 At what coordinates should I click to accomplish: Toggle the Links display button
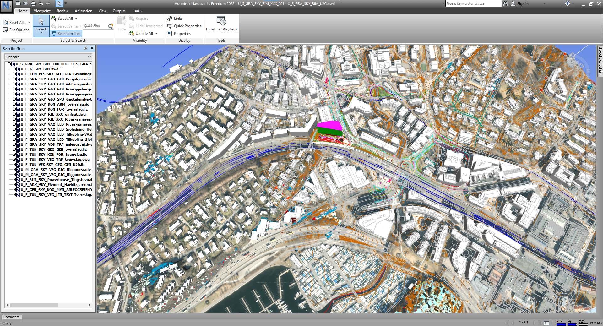pyautogui.click(x=175, y=19)
